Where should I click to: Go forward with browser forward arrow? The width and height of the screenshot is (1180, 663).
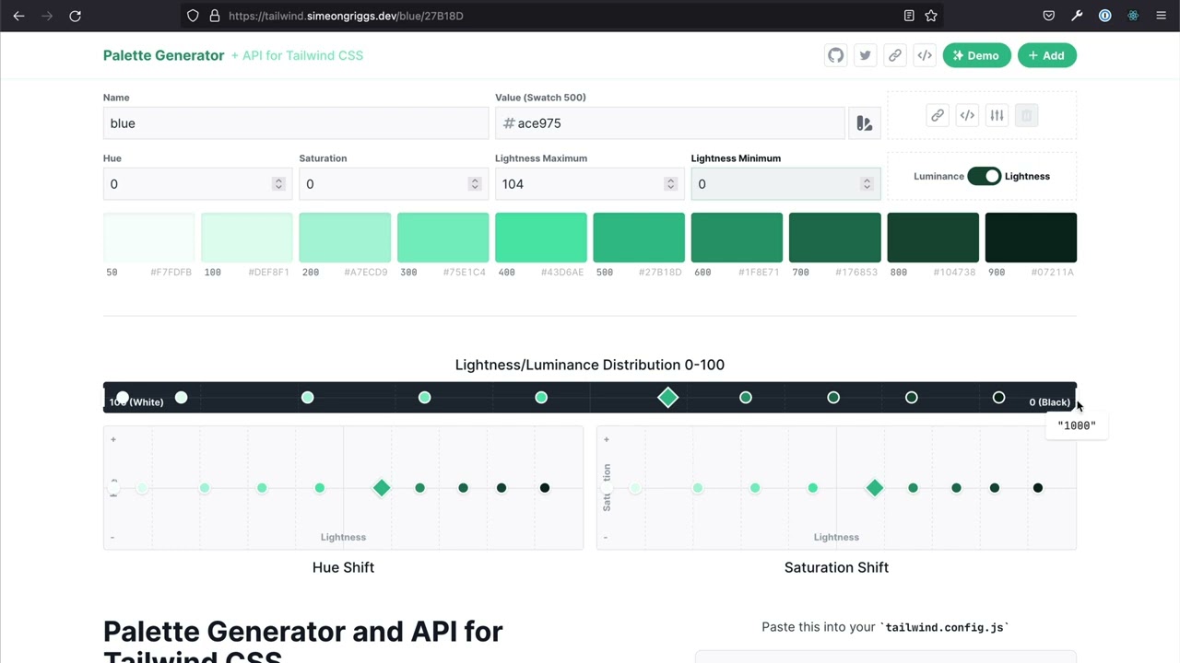pos(46,16)
